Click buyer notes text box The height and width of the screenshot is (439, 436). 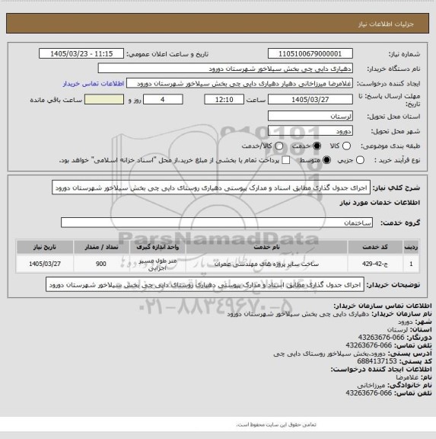click(205, 285)
